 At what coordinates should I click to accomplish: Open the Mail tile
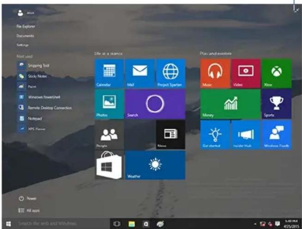pos(140,73)
